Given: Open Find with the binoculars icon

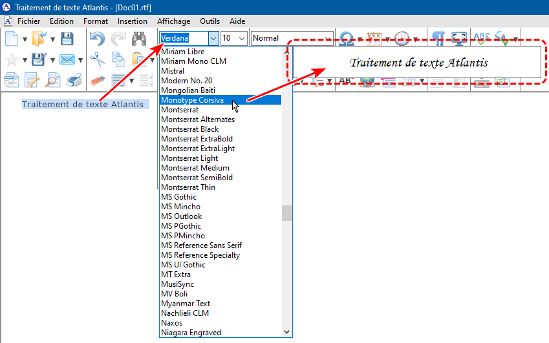Looking at the screenshot, I should pyautogui.click(x=139, y=39).
